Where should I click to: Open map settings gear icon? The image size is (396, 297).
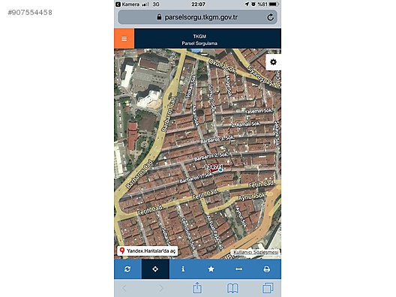273,62
